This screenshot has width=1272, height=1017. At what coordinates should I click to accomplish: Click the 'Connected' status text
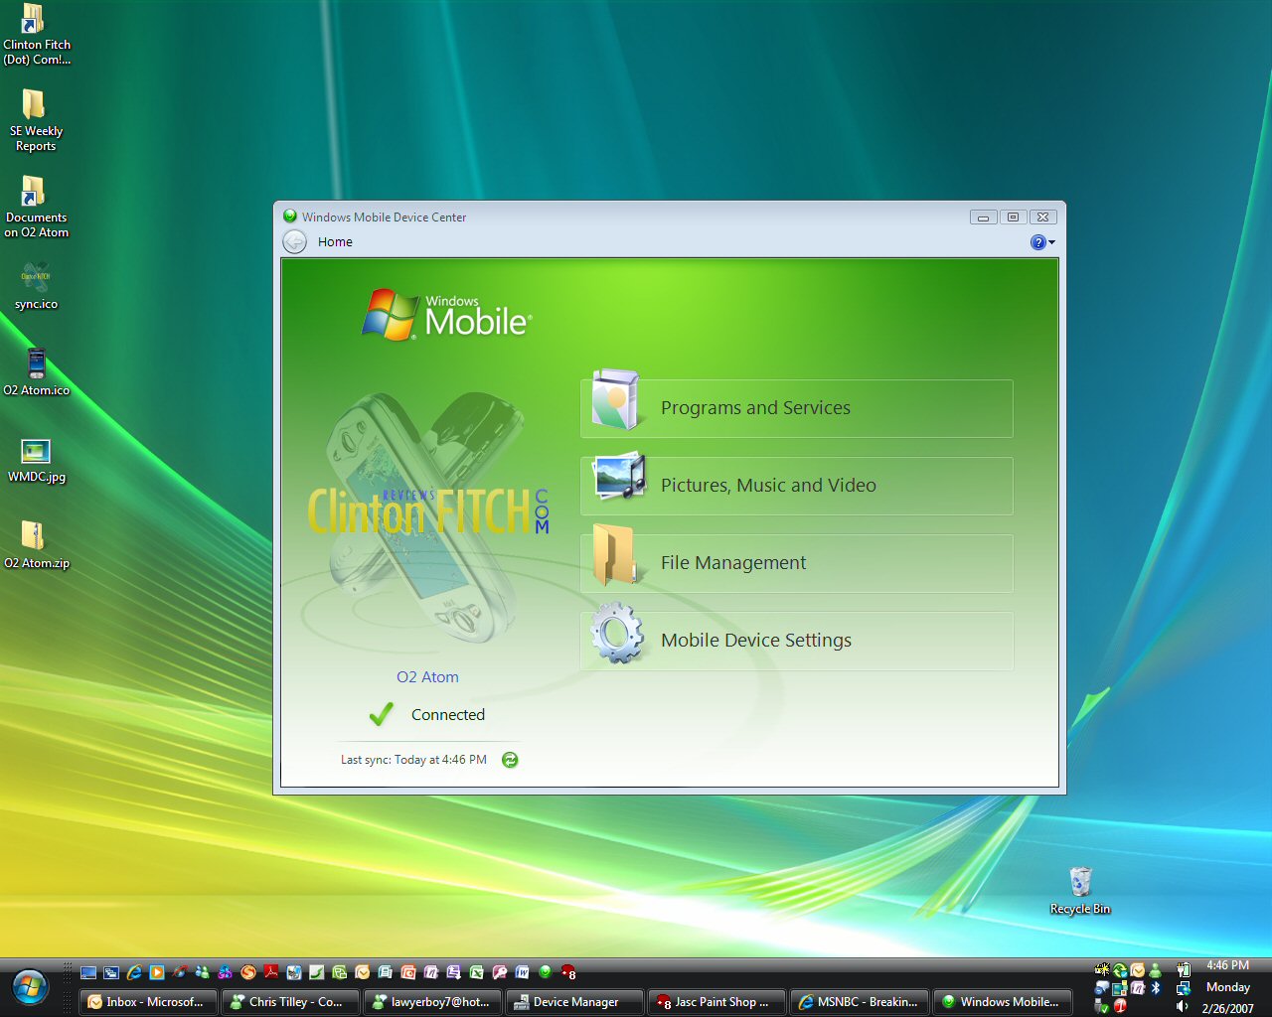448,715
